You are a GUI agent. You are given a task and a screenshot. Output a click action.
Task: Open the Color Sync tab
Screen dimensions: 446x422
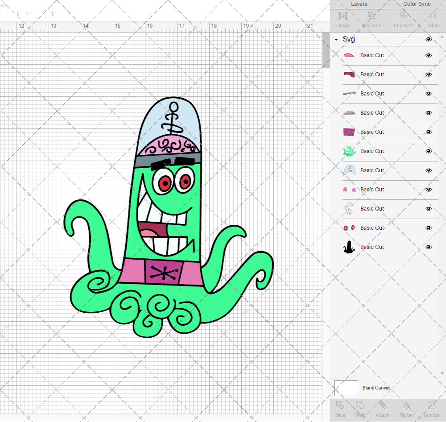click(x=417, y=4)
